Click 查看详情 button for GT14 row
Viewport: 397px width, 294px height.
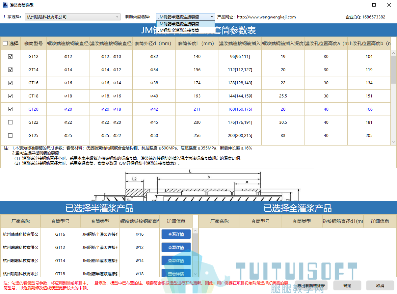tap(176, 261)
